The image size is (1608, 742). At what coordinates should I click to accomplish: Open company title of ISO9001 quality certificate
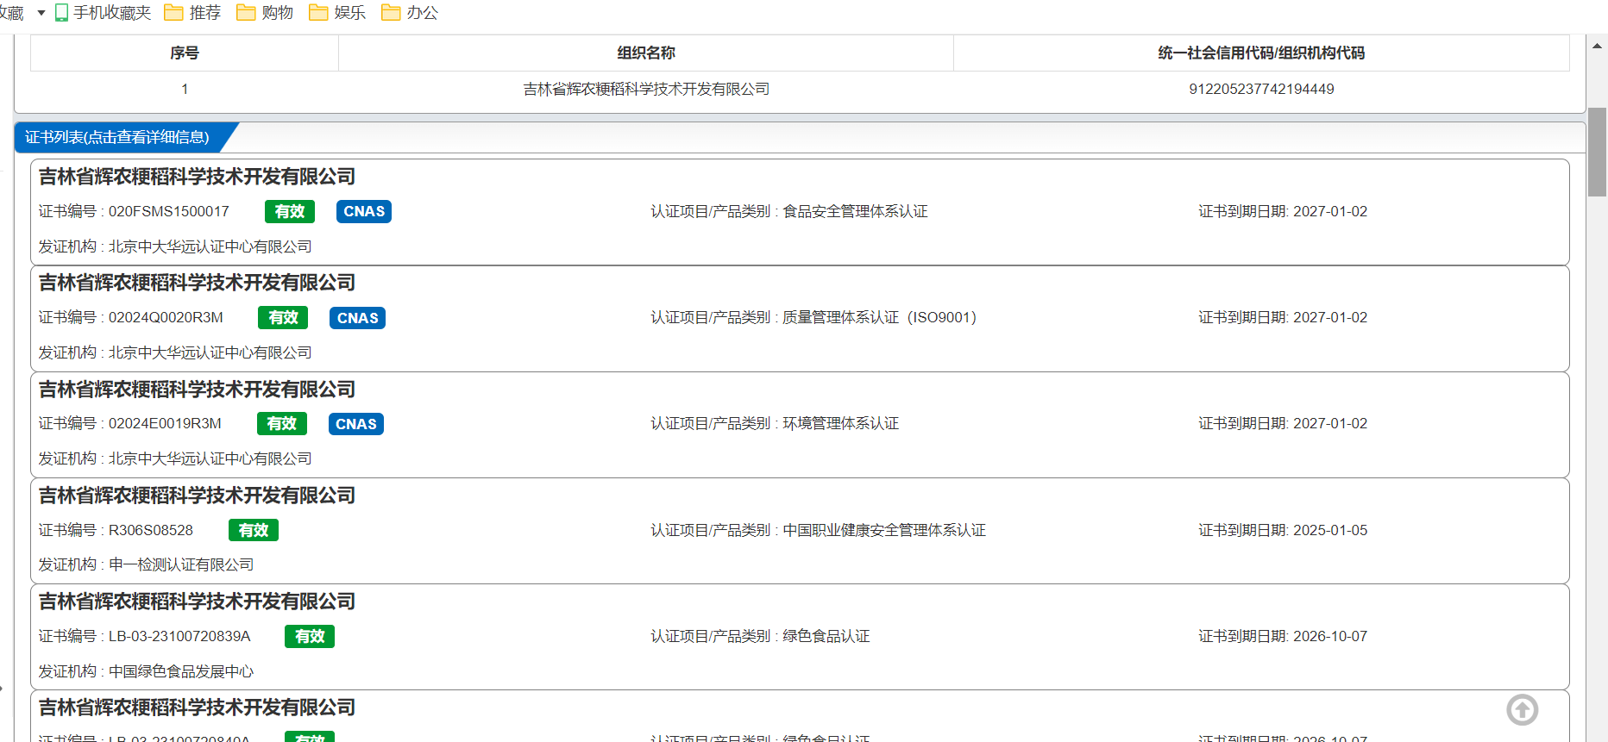pos(198,283)
